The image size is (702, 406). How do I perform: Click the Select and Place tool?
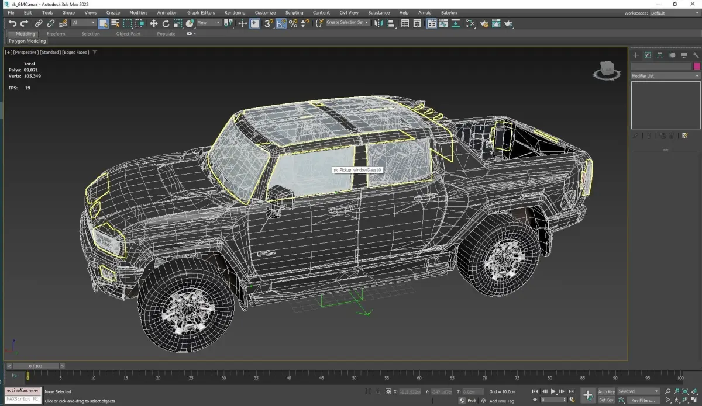[x=190, y=23]
